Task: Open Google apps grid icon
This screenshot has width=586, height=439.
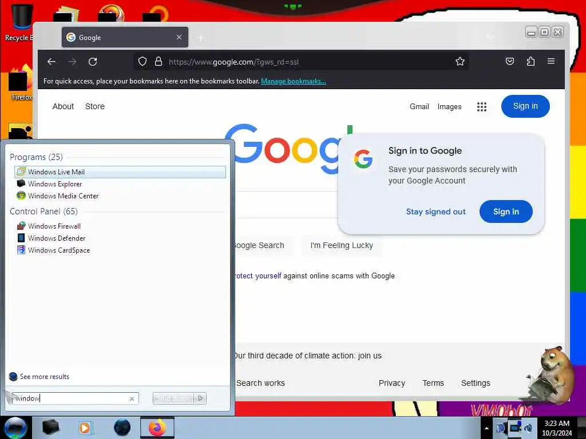Action: coord(482,107)
